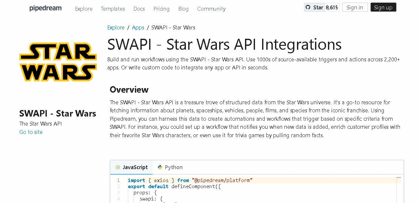The height and width of the screenshot is (203, 418).
Task: Open the Pricing page
Action: point(161,9)
